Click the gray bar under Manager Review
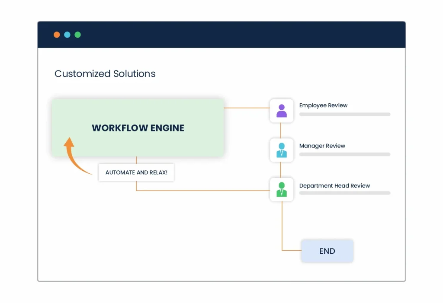Screen dimensions: 443x303 click(x=345, y=154)
